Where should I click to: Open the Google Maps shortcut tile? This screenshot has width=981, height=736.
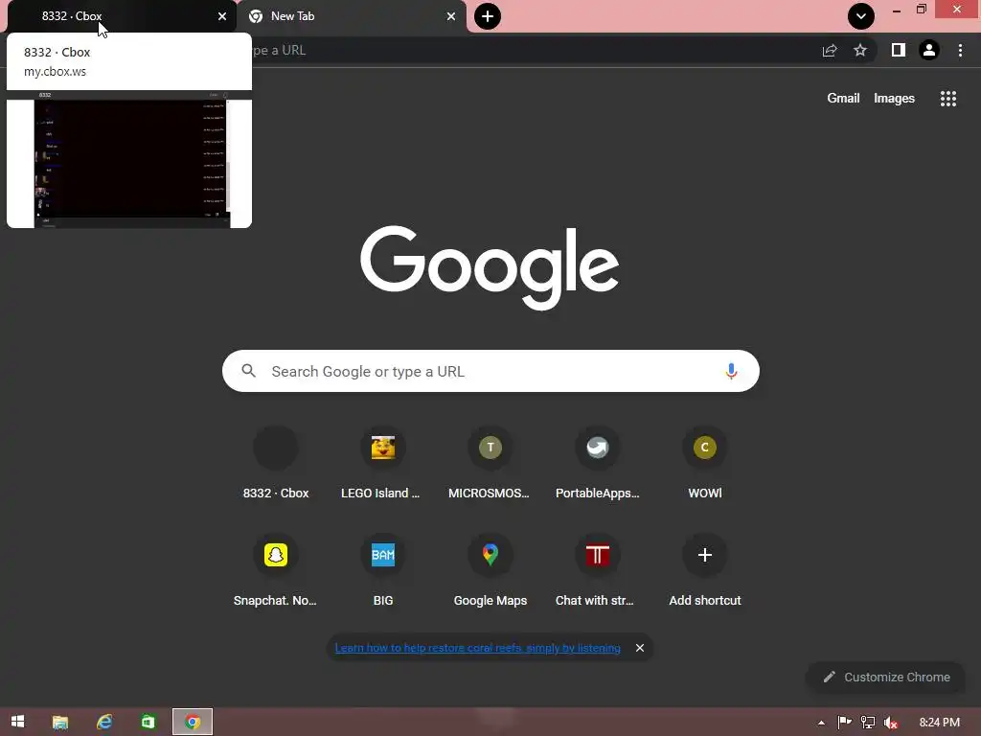pos(490,571)
